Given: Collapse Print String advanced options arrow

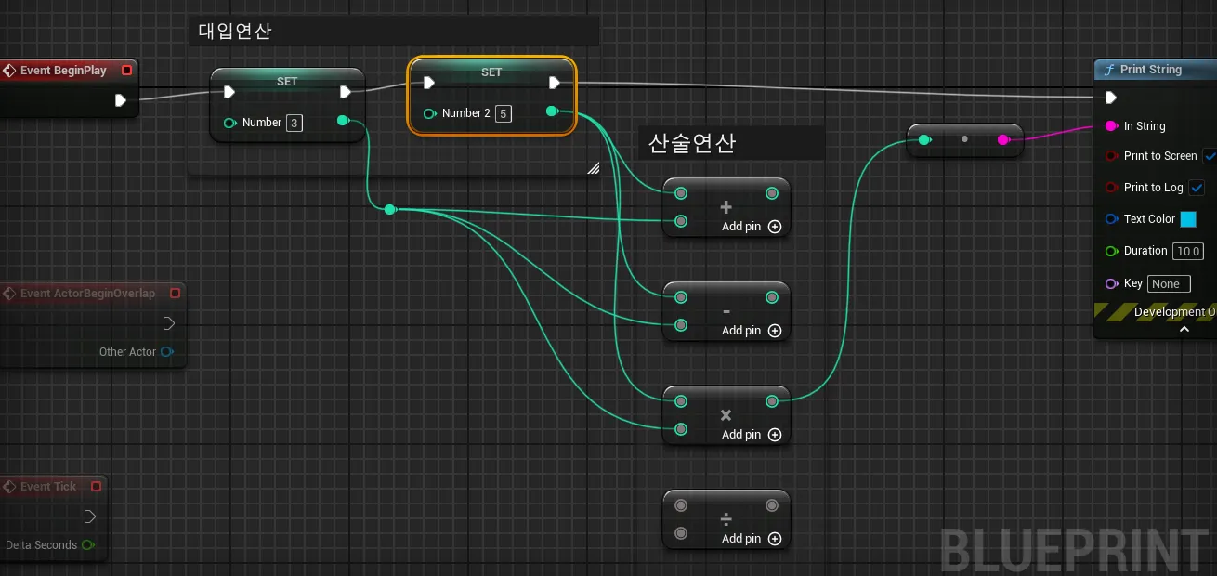Looking at the screenshot, I should pyautogui.click(x=1184, y=329).
